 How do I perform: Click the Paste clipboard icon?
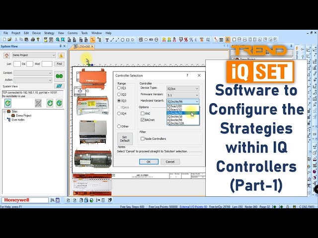26,40
